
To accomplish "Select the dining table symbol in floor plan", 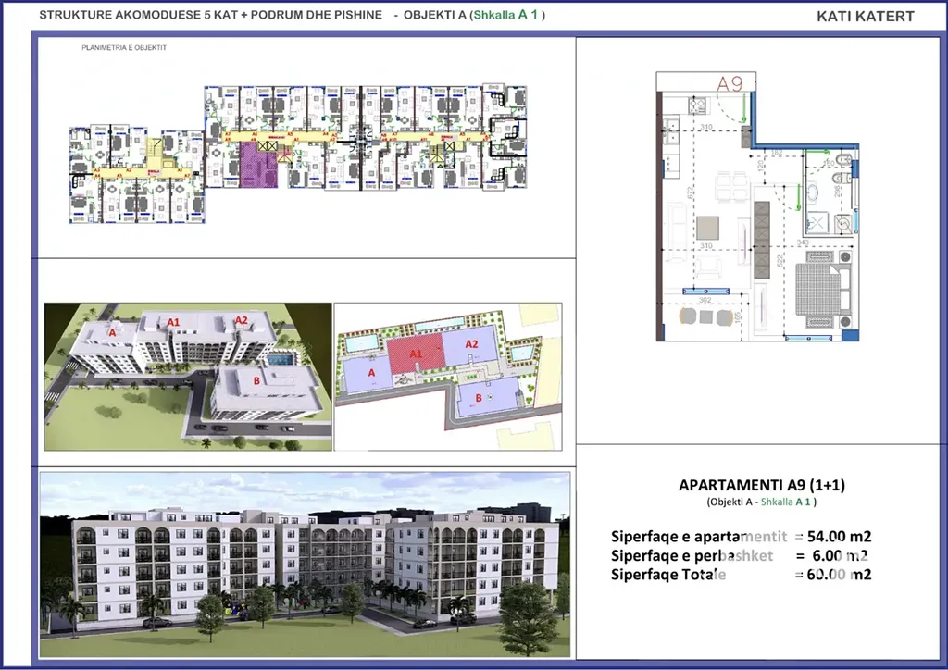I will (x=730, y=186).
